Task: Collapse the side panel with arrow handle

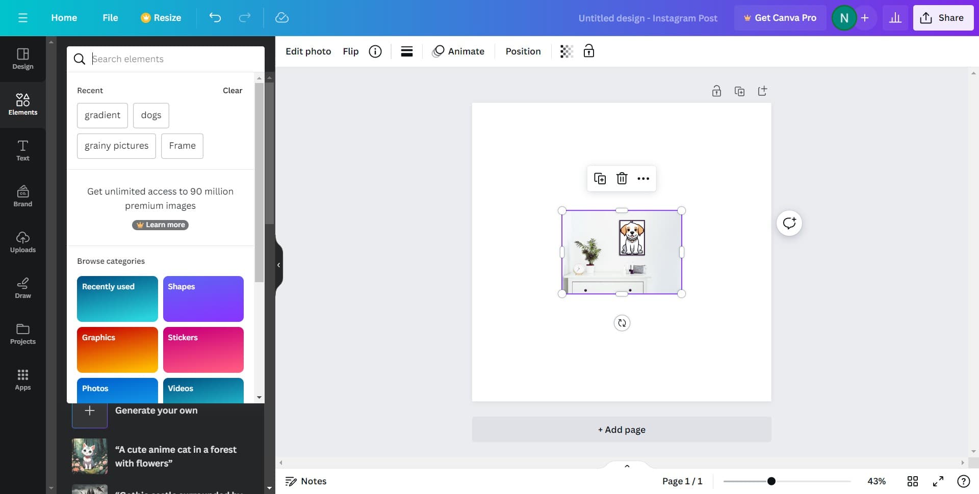Action: point(278,265)
